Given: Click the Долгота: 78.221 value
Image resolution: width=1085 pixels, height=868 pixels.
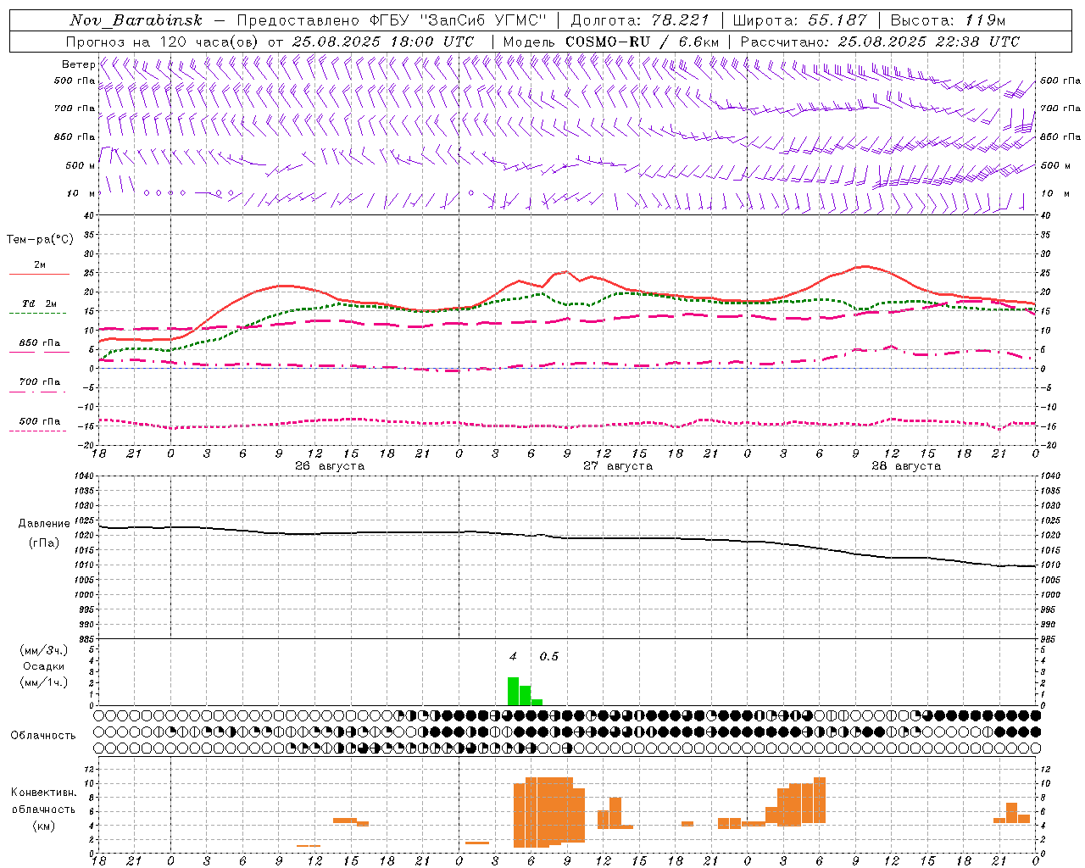Looking at the screenshot, I should click(x=639, y=20).
